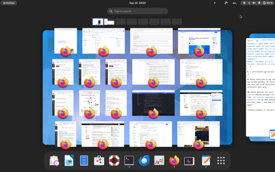Select the highlighted first workspace thumbnail

pyautogui.click(x=98, y=22)
